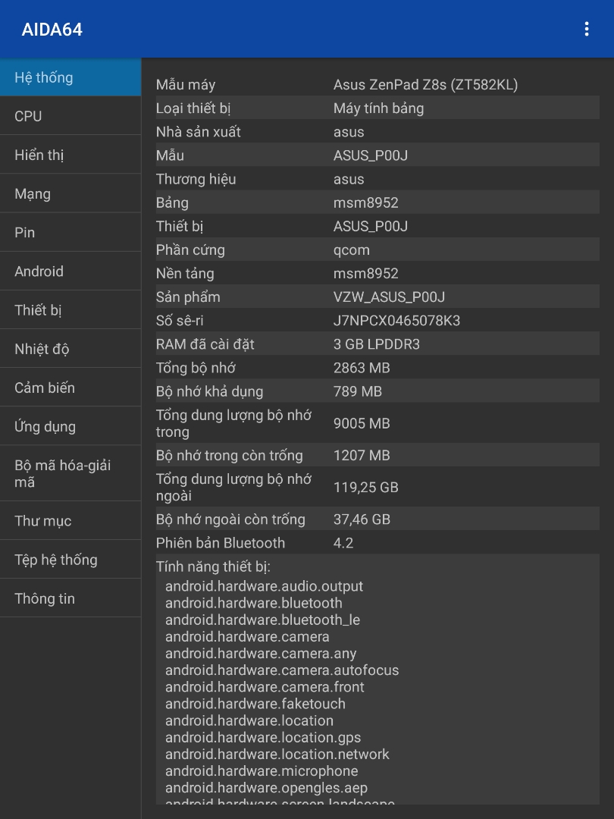The height and width of the screenshot is (819, 614).
Task: Click the Bảng row label
Action: [172, 202]
